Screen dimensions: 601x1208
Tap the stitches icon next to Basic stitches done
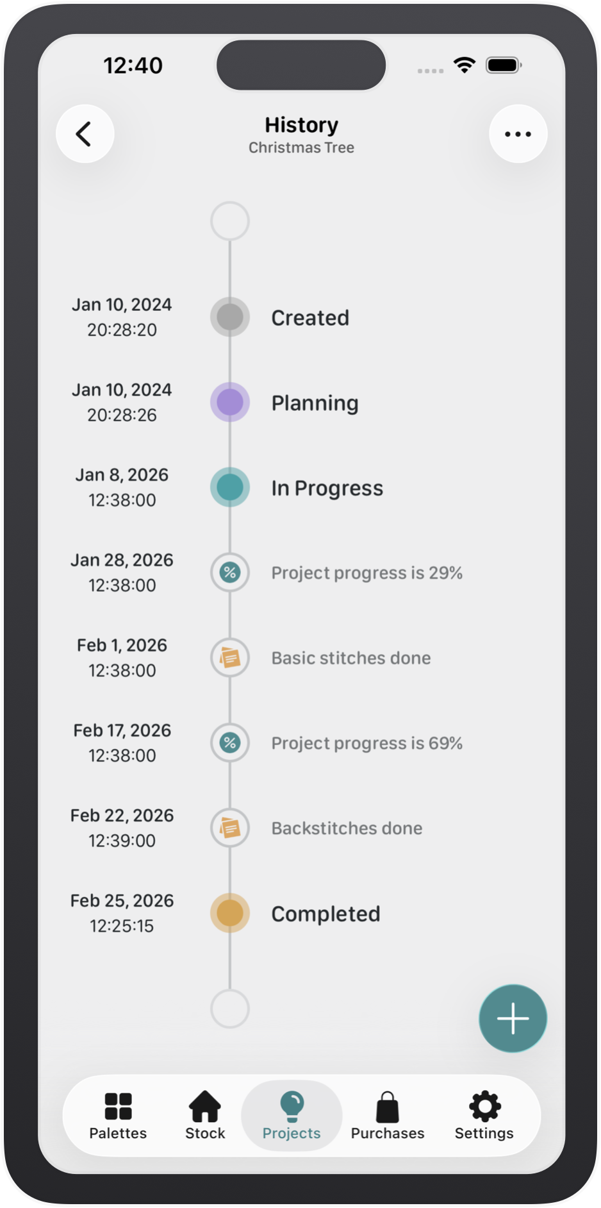coord(229,658)
